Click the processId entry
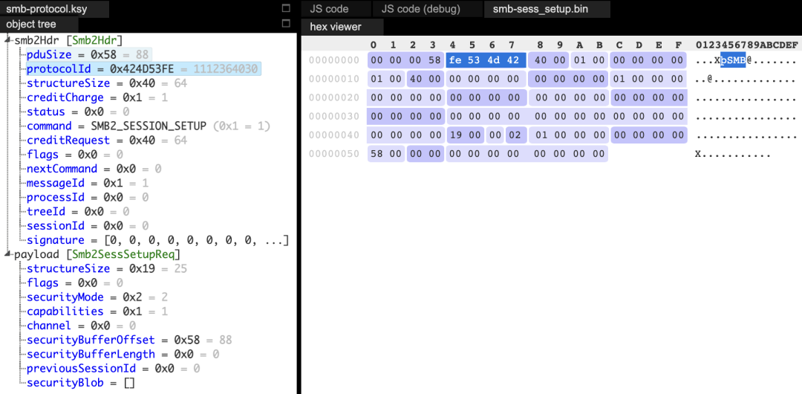The height and width of the screenshot is (394, 802). 88,197
